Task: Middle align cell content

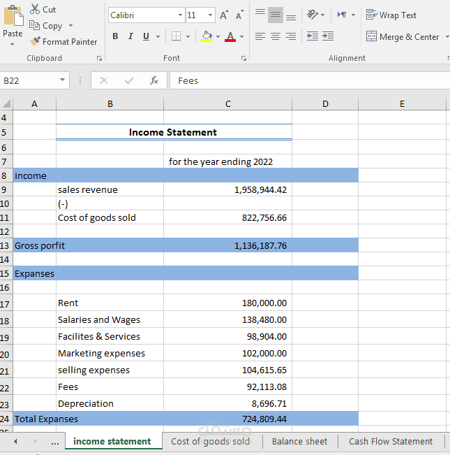Action: (x=276, y=15)
